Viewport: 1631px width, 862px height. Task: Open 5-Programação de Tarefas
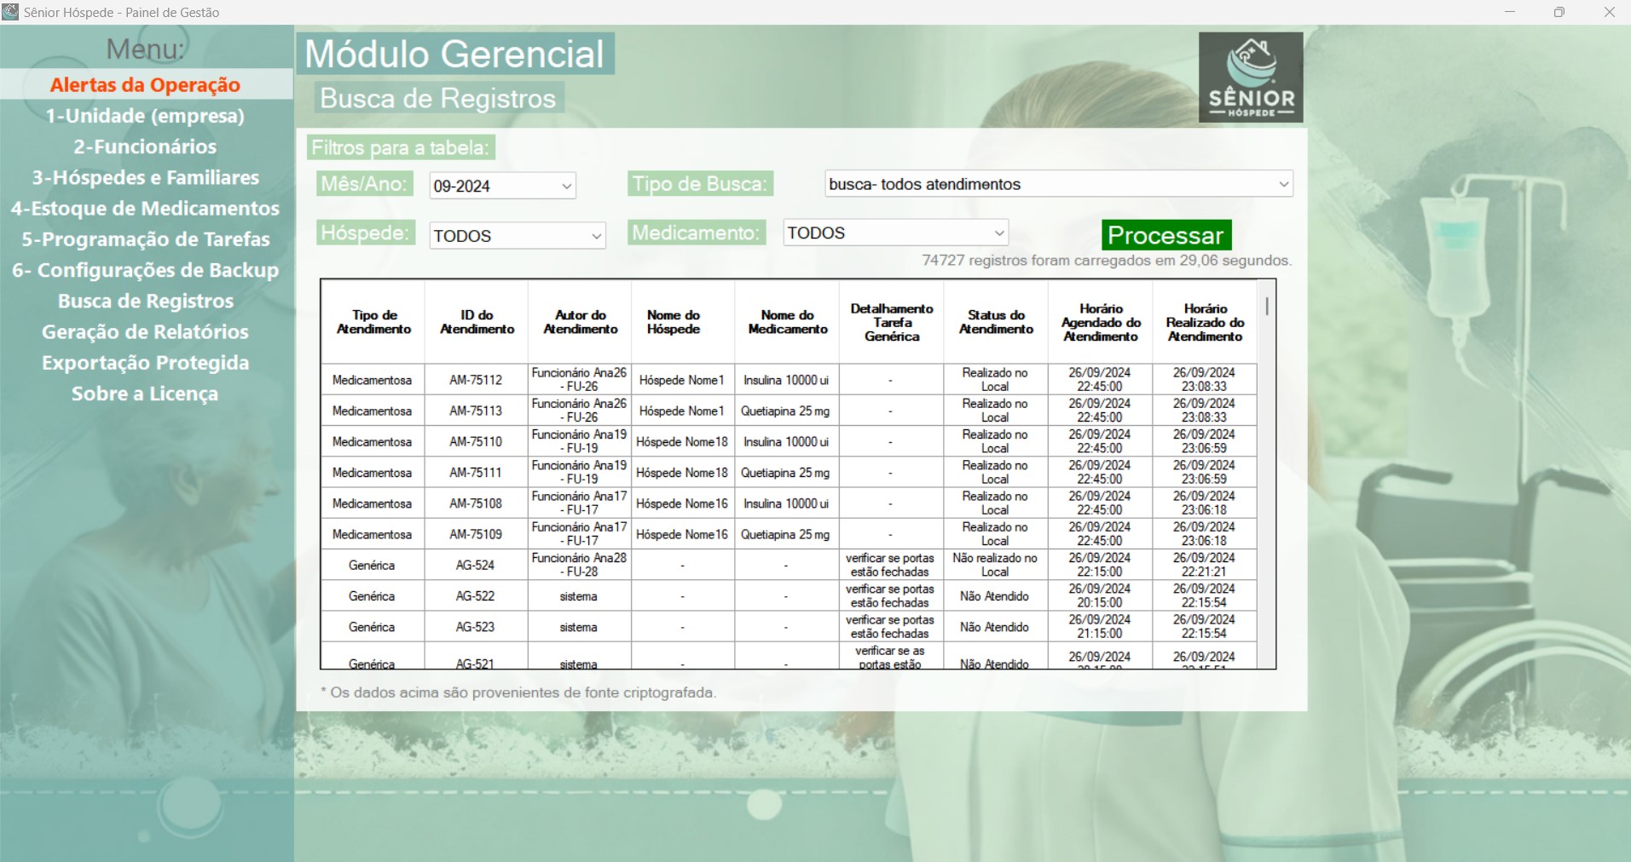tap(145, 239)
